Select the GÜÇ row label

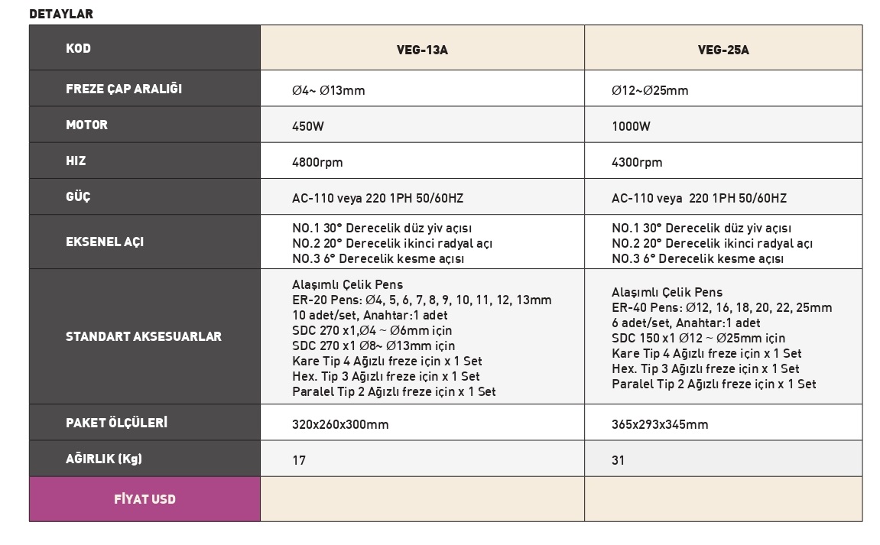pos(78,196)
